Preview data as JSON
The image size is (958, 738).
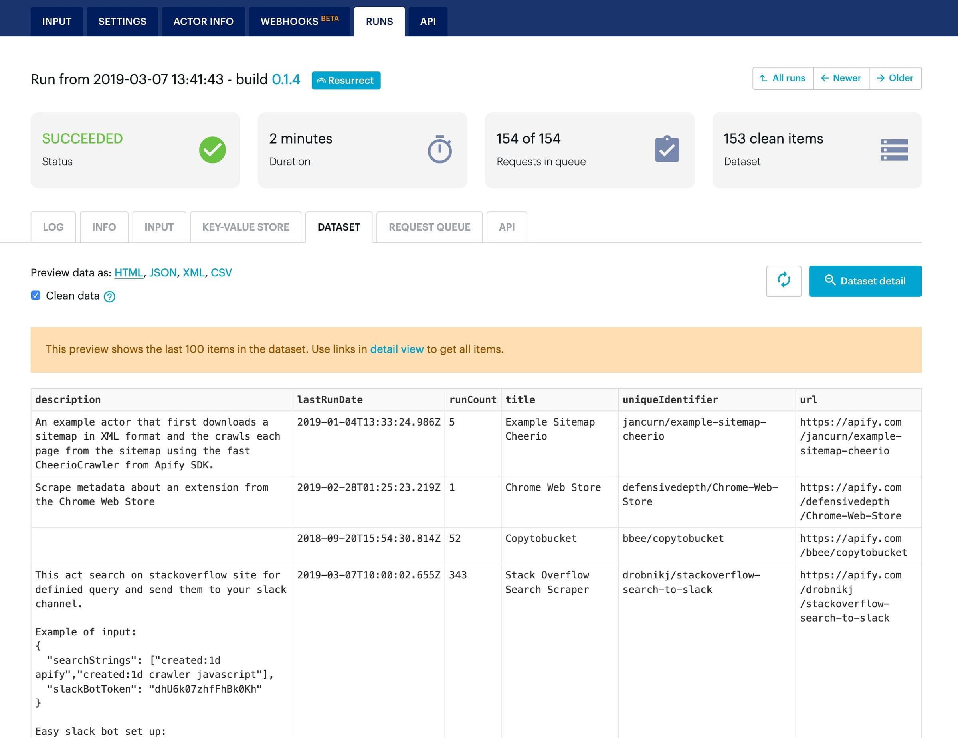(163, 272)
